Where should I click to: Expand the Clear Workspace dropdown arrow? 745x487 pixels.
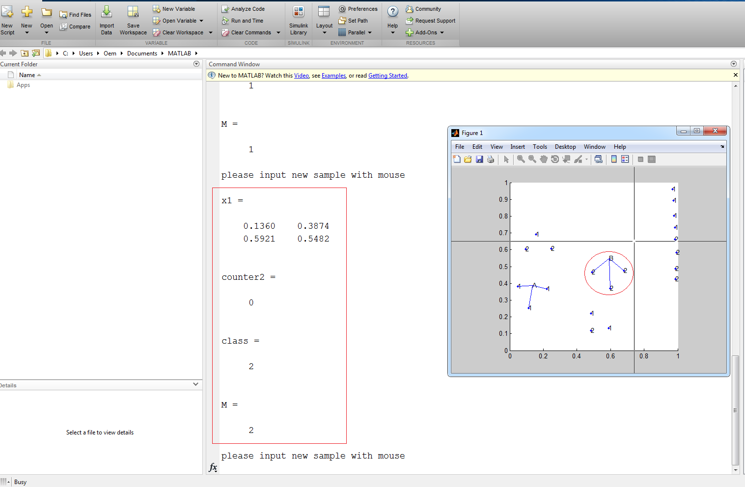210,32
